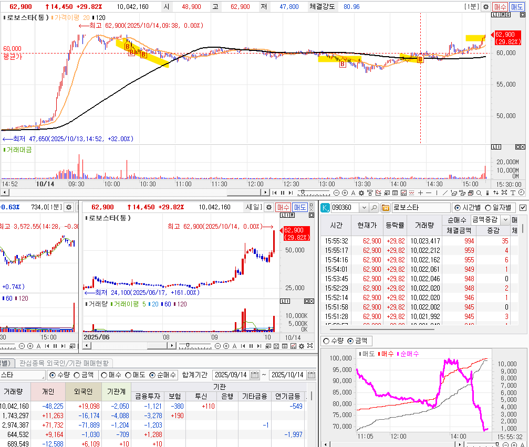The image size is (529, 447).
Task: Step forward top chart with skip-next icon
Action: coord(291,193)
